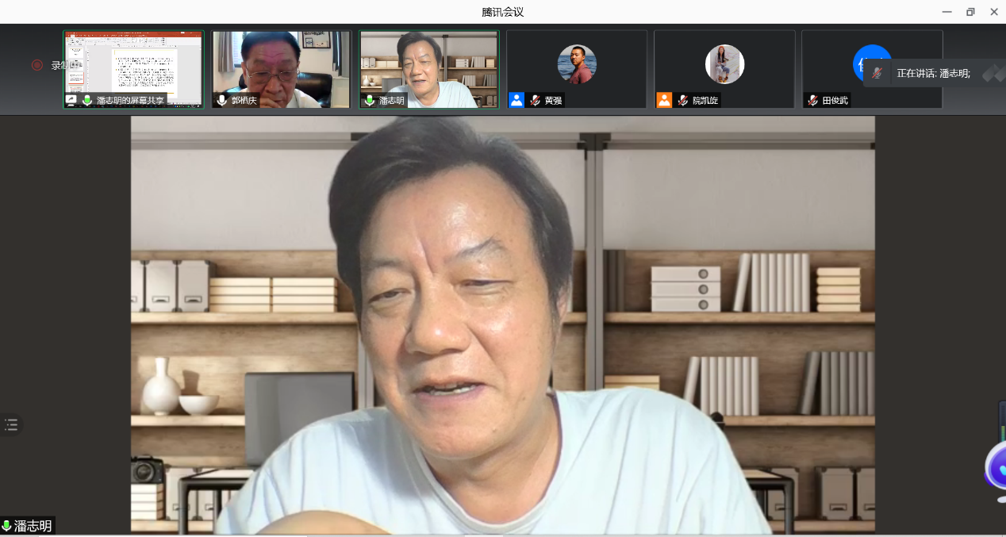Click 黄强's blue user badge icon

pyautogui.click(x=516, y=100)
